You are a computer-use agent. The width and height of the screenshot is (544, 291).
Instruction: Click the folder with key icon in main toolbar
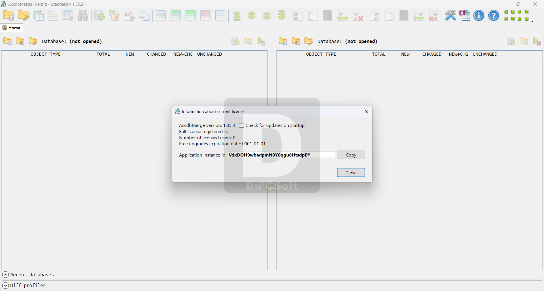[23, 16]
